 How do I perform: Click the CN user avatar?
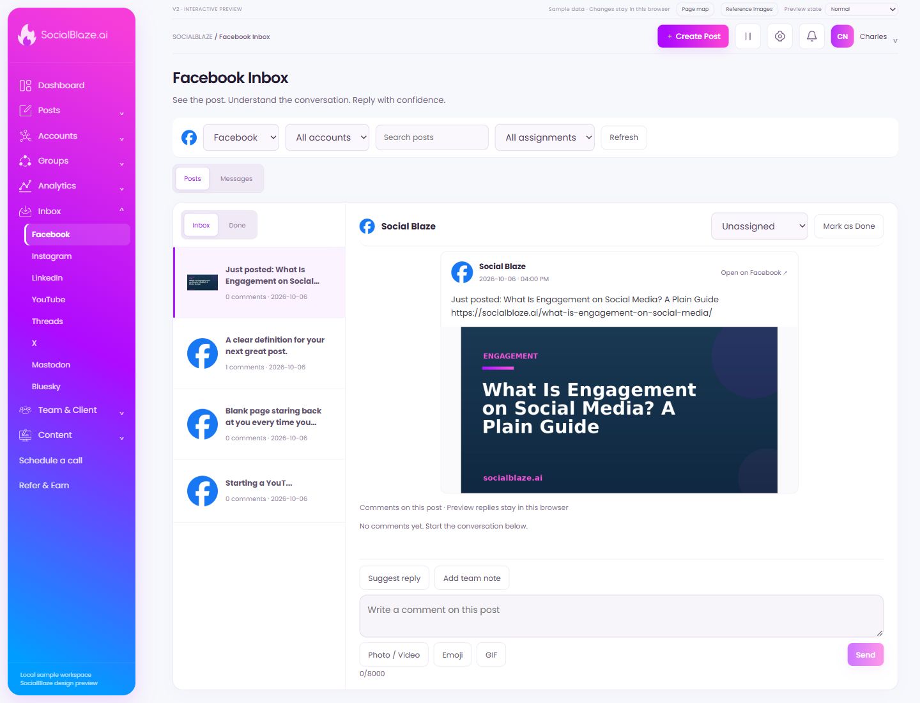click(x=842, y=36)
